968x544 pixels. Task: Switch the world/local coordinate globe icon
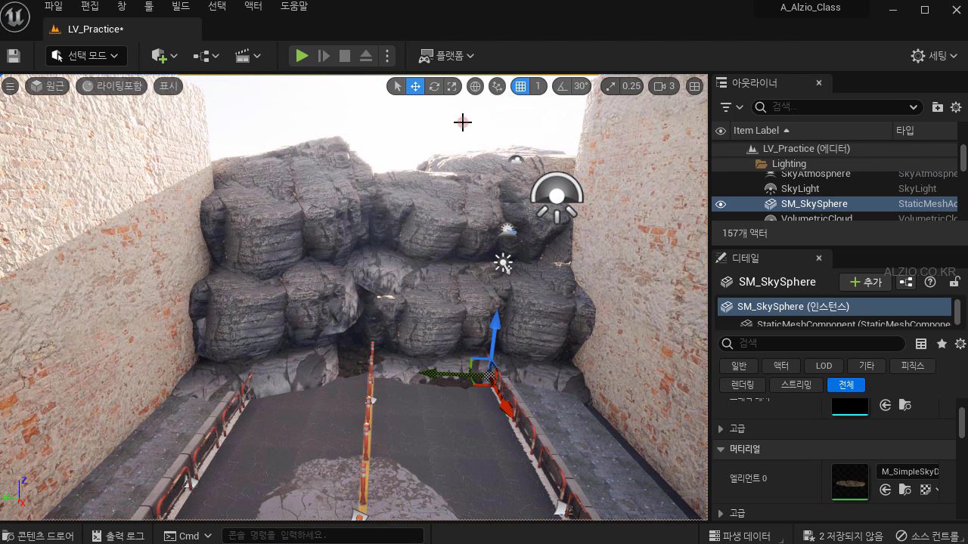(476, 86)
